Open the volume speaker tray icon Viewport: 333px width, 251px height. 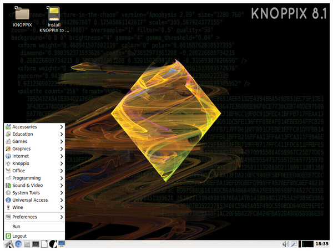286,244
